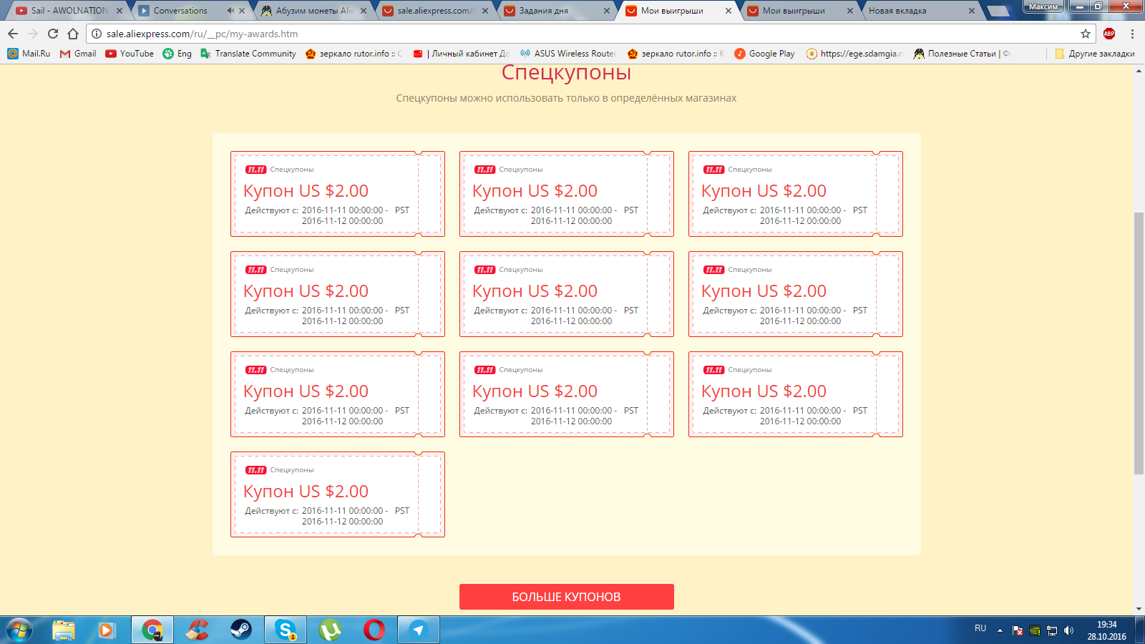Open the ege.sdamgia bookmark

(x=854, y=54)
